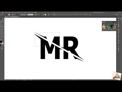122x92 pixels.
Task: Pick the black swatch in first row
Action: pos(105,26)
